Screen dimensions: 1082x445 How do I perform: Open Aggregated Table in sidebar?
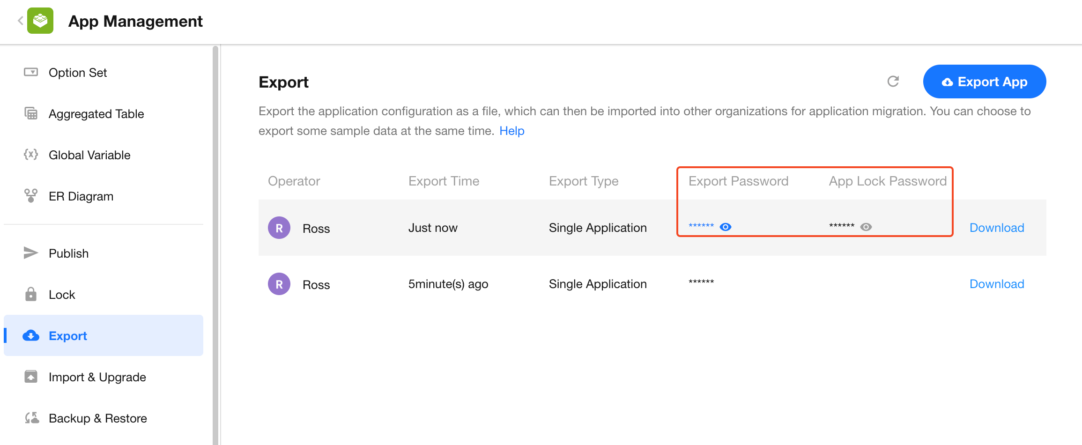(x=96, y=114)
